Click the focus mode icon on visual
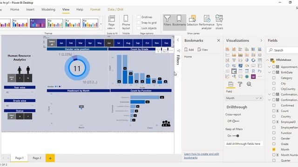The height and width of the screenshot is (167, 298). pos(164,51)
